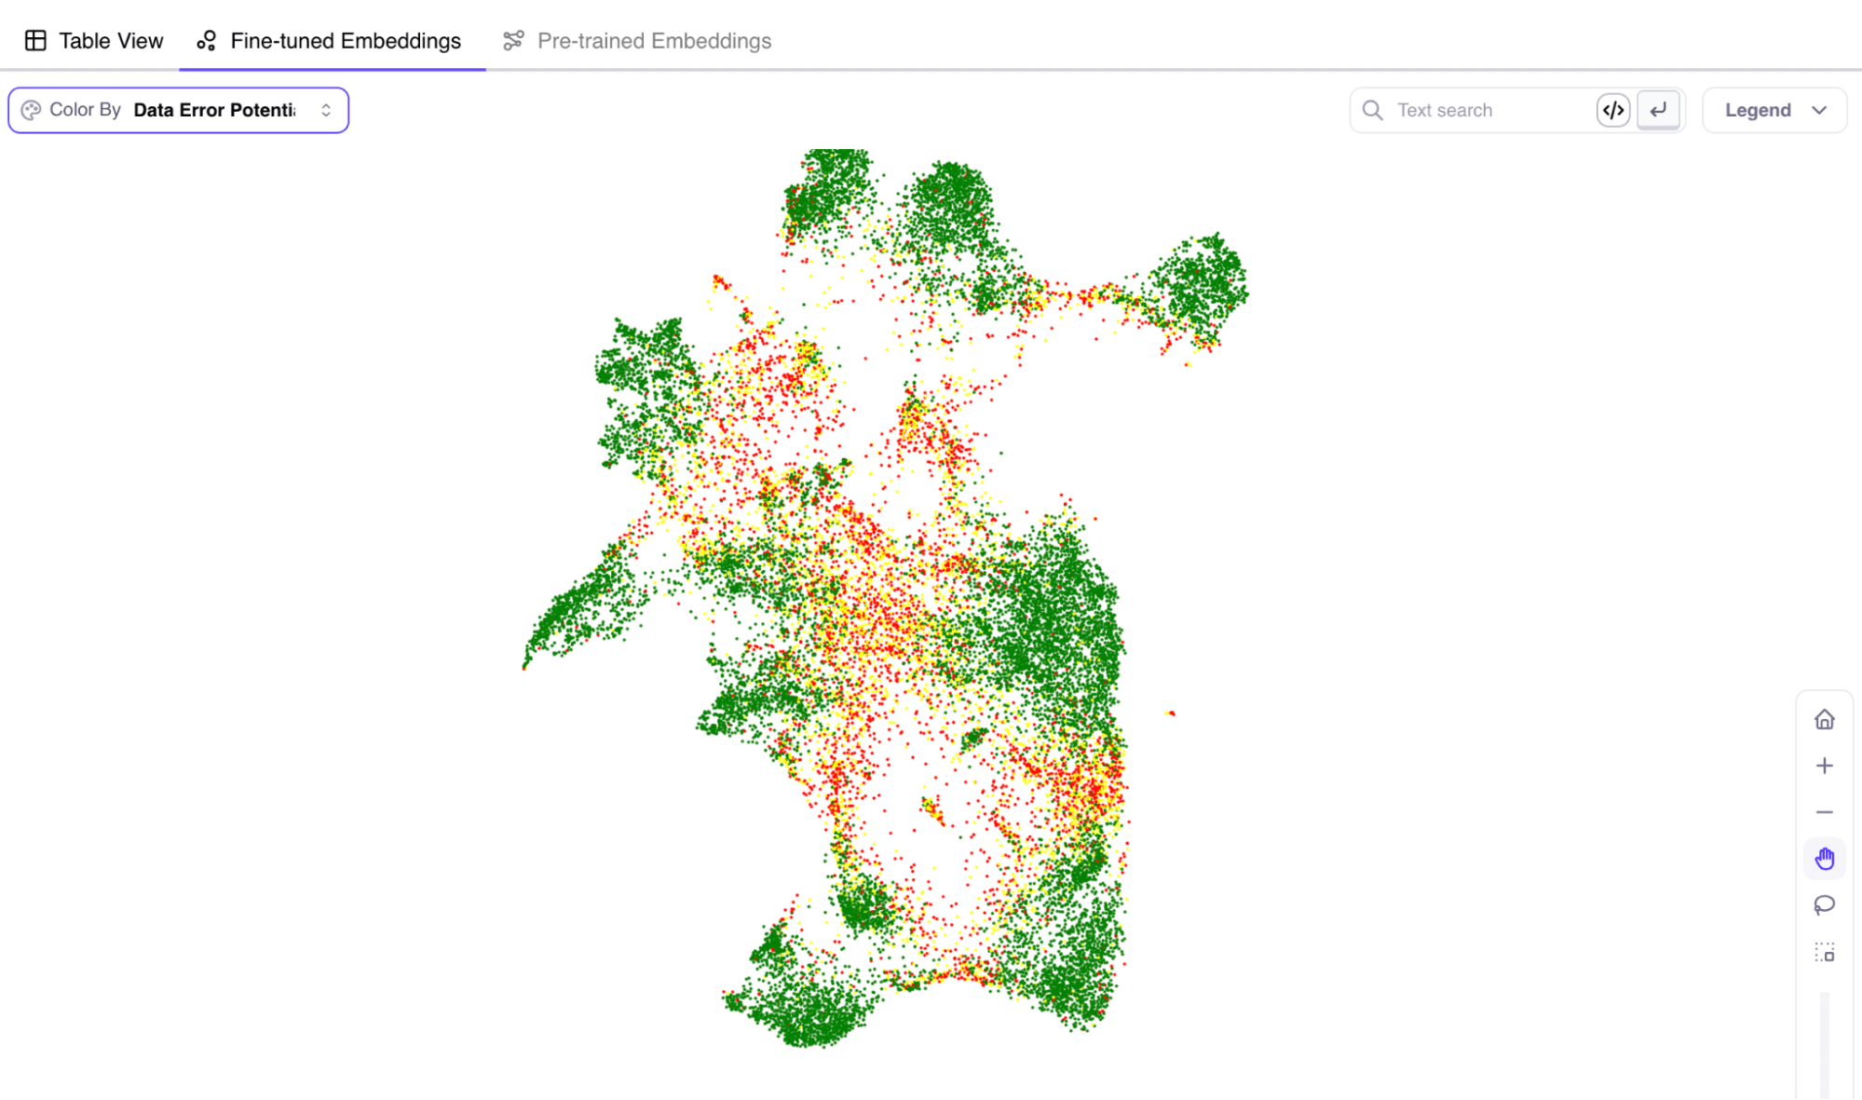Click the color palette icon in Color By
1862x1100 pixels.
31,110
